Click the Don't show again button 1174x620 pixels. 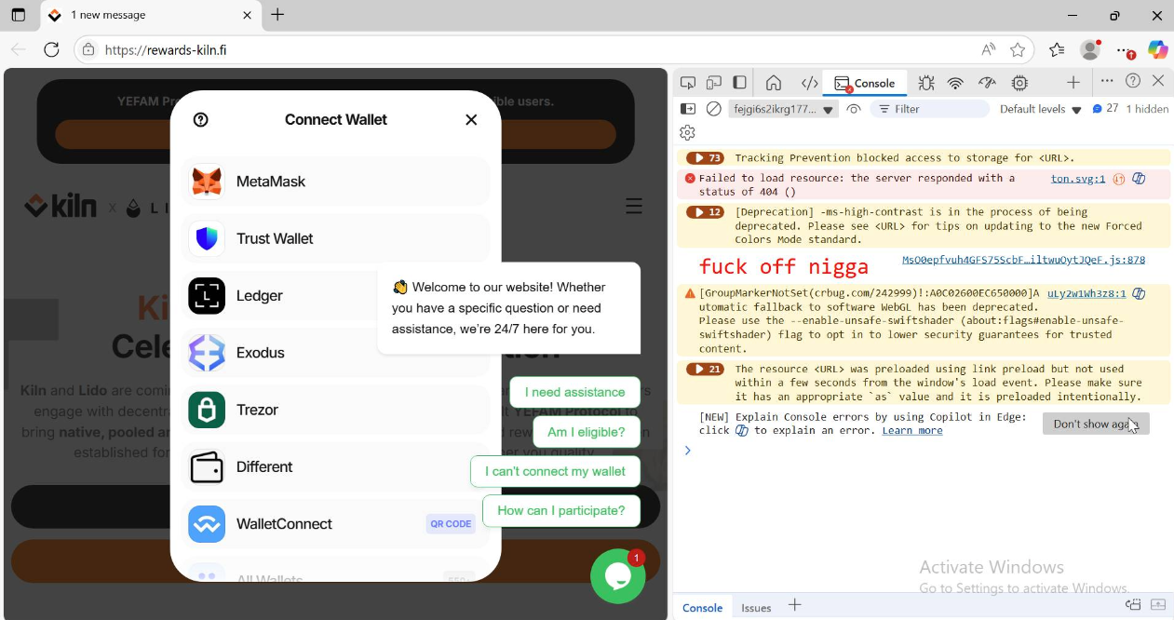click(x=1096, y=424)
